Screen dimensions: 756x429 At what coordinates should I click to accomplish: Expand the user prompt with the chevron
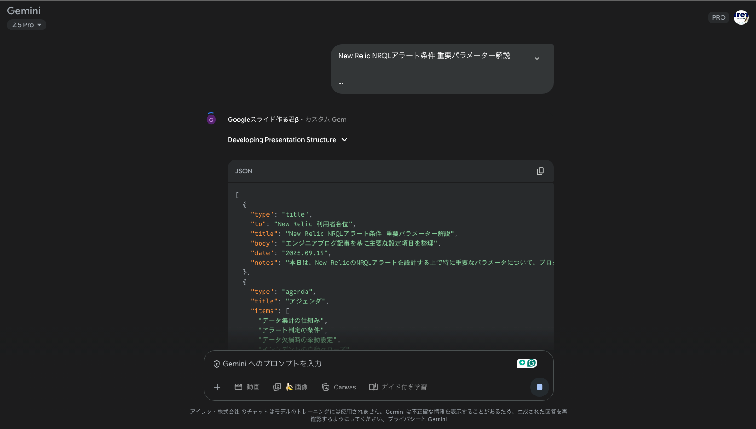537,59
